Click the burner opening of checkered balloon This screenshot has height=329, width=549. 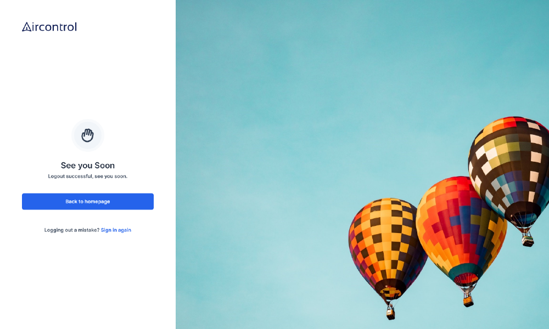tap(390, 292)
